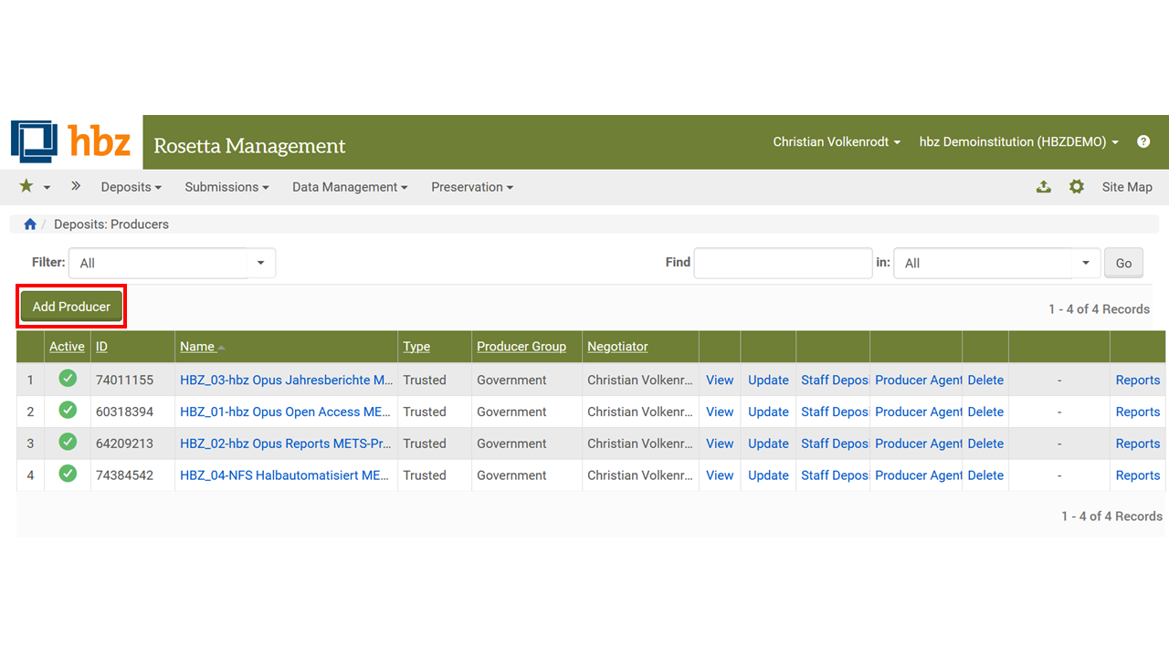Expand menu with double chevron icon
1169x657 pixels.
(76, 186)
